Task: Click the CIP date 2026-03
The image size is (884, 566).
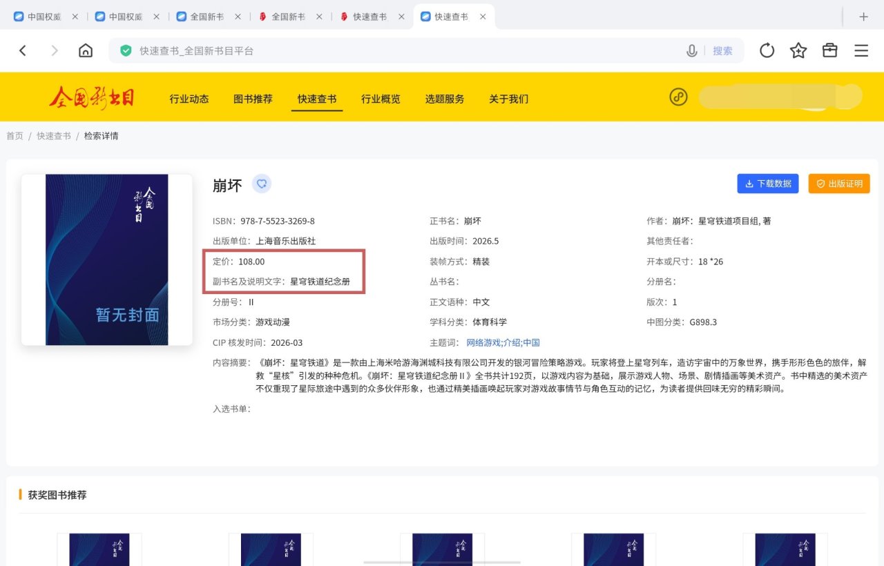Action: [287, 342]
